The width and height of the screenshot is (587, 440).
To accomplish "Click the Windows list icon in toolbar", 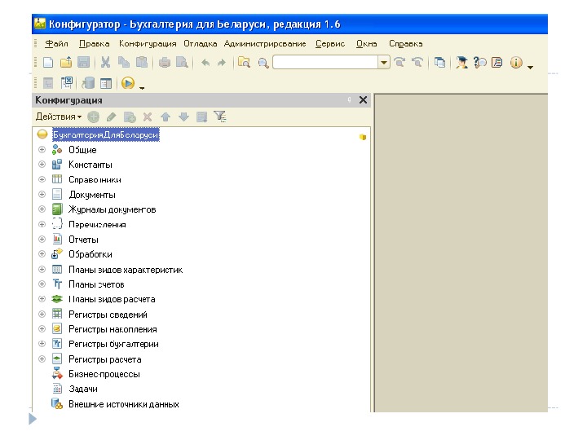I will click(x=440, y=62).
